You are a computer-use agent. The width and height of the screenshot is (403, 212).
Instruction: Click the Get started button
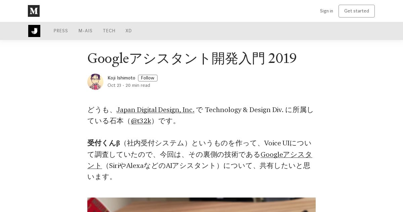357,11
